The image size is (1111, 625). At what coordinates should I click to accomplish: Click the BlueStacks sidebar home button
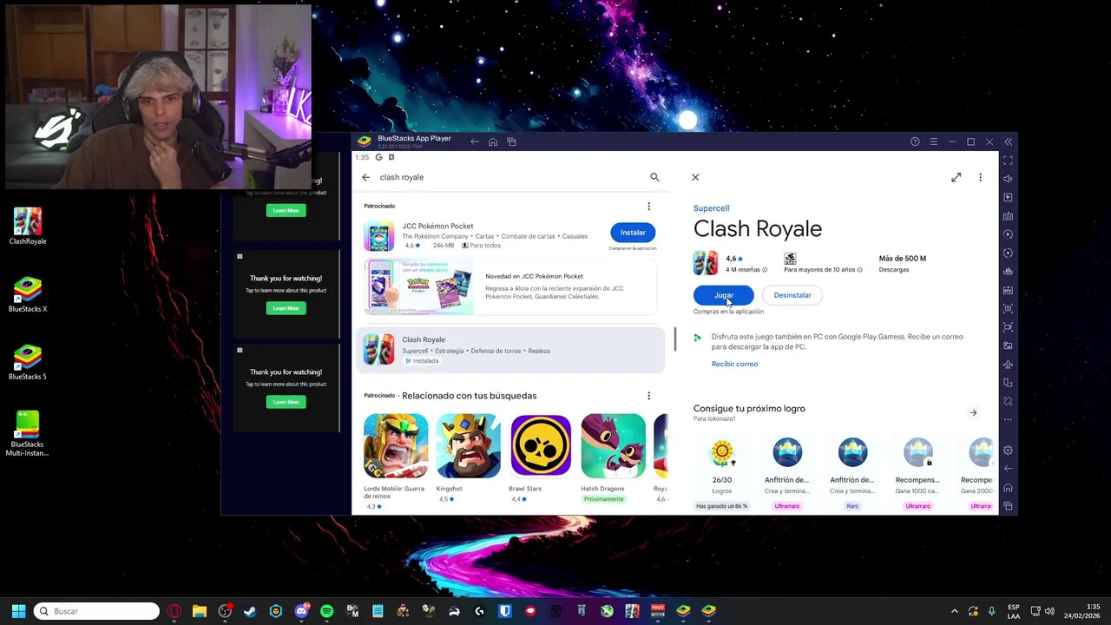click(x=1008, y=488)
